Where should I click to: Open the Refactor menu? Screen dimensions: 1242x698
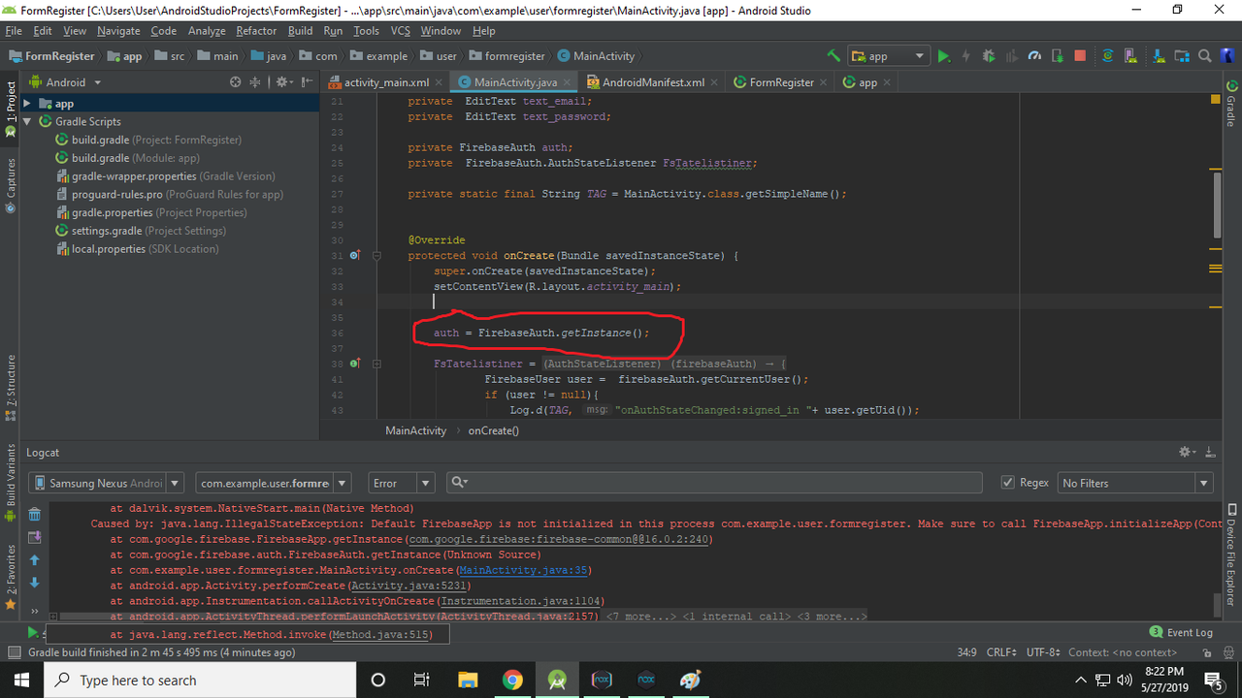[x=256, y=31]
